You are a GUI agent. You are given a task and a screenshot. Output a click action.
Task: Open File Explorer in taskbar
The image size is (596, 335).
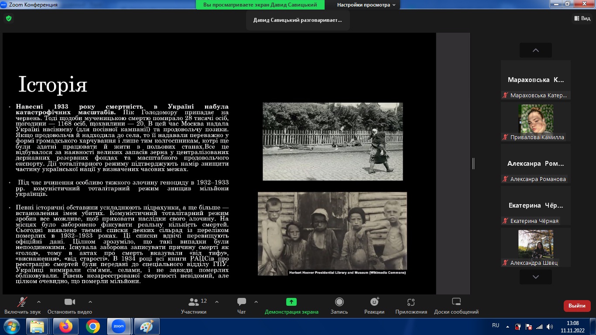tap(37, 326)
